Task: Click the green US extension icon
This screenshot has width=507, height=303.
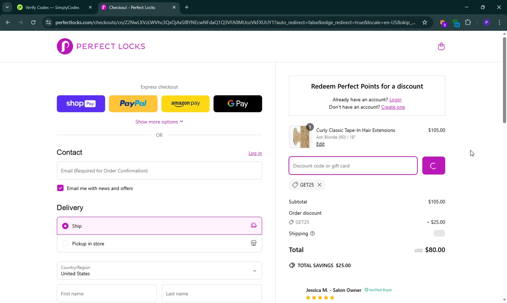Action: coord(456,23)
